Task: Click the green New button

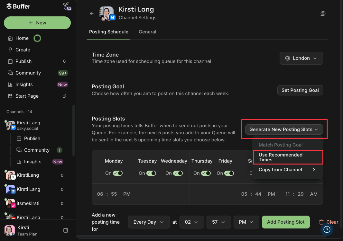Action: [x=37, y=23]
